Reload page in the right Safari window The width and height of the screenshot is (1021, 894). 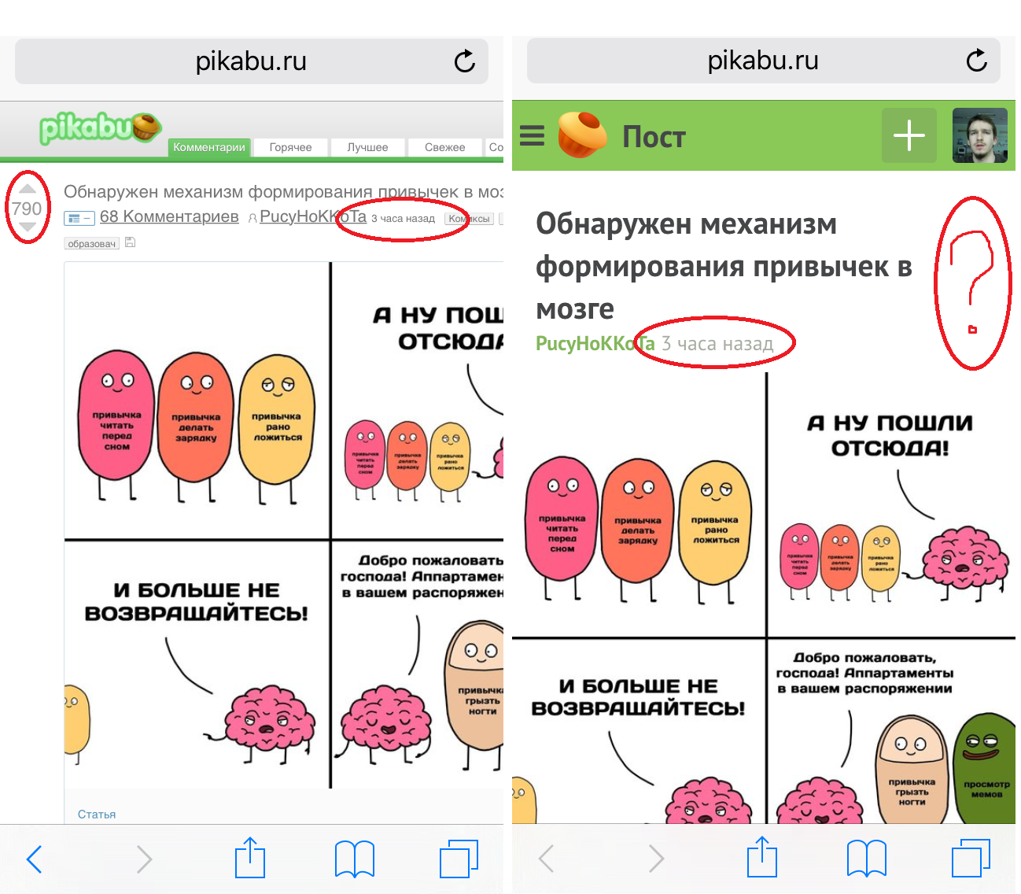(x=976, y=61)
